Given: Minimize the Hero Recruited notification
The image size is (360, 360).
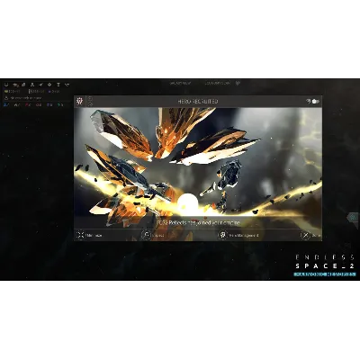Looking at the screenshot, I should [89, 235].
